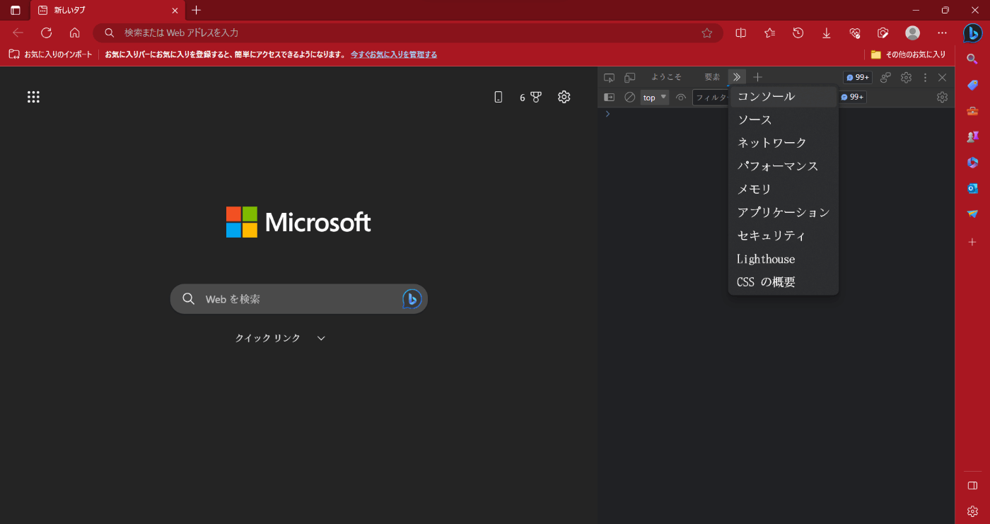Activate DevTools inspect element tool

click(609, 77)
